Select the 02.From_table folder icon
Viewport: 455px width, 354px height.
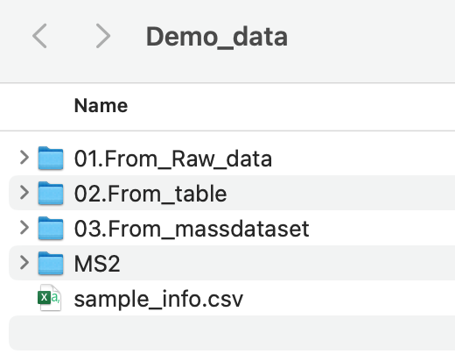tap(51, 193)
